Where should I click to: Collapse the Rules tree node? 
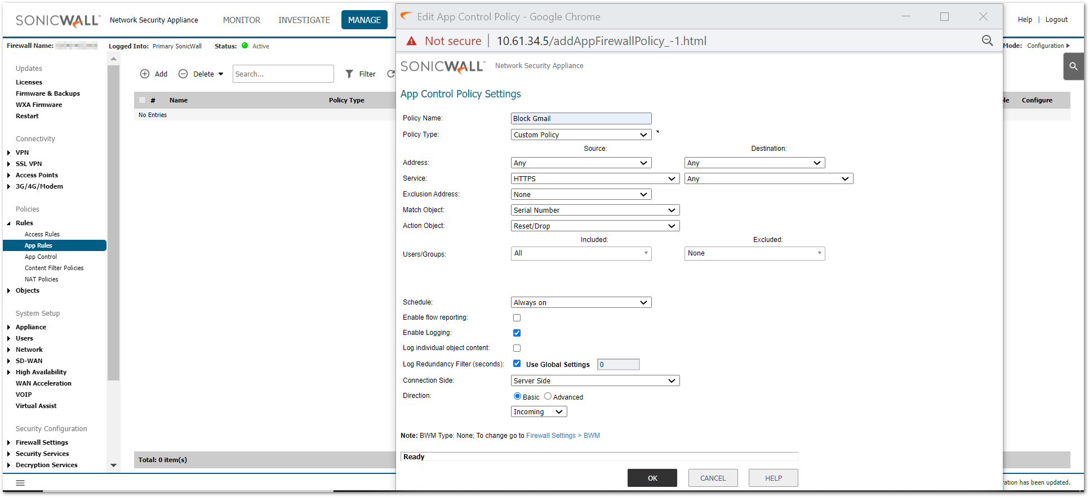point(8,223)
